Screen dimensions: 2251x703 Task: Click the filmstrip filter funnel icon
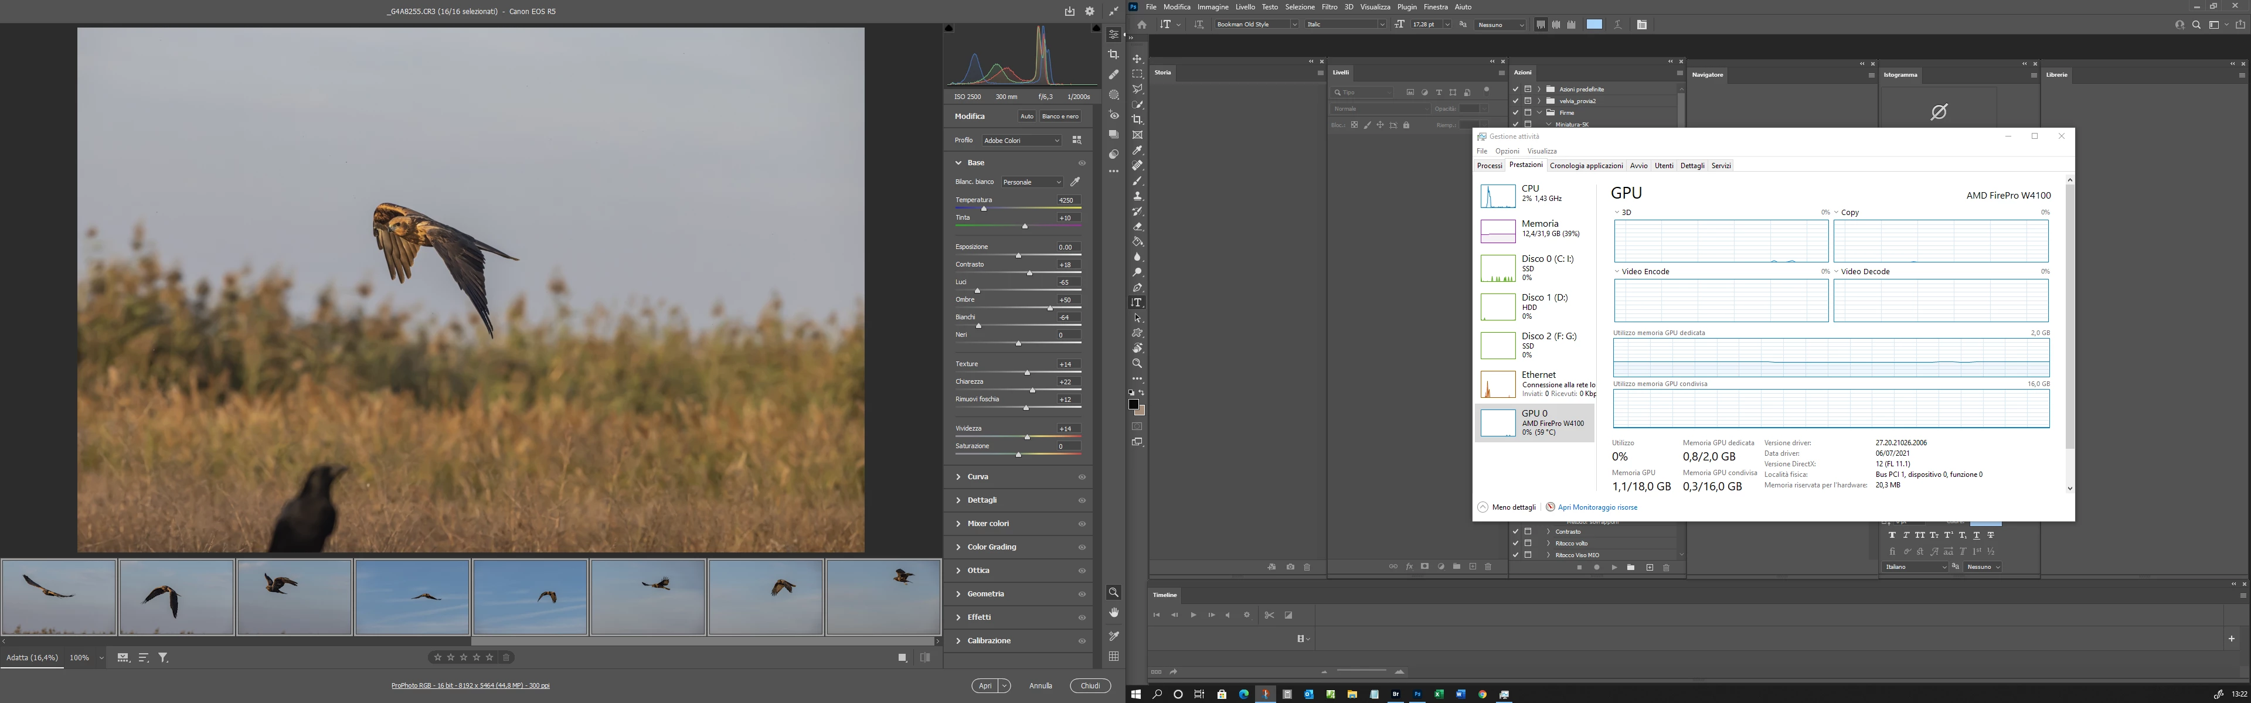[x=162, y=657]
